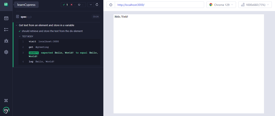Click the learnCypress project label
The image size is (275, 116).
pyautogui.click(x=26, y=5)
